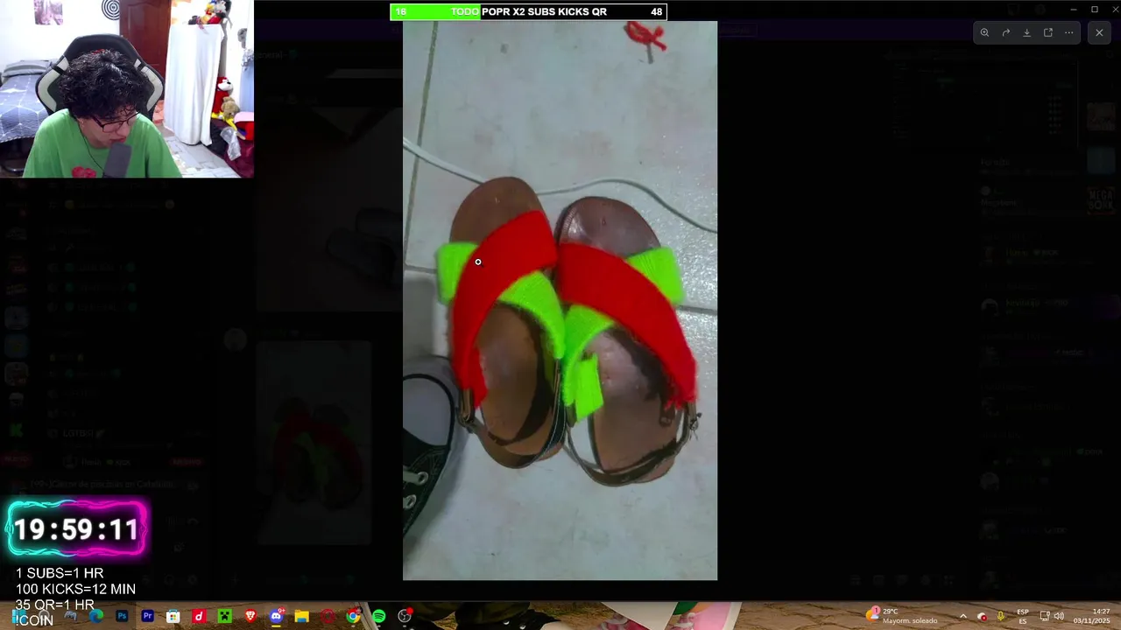This screenshot has width=1121, height=630.
Task: Open network settings from the tray
Action: 1044,616
